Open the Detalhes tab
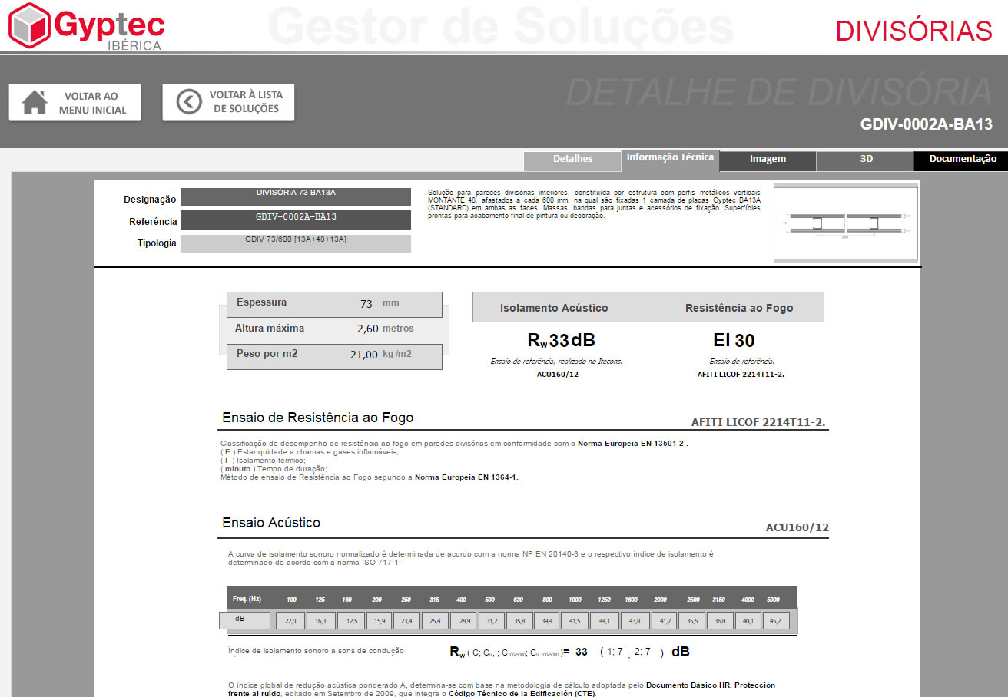This screenshot has width=1008, height=697. (x=572, y=159)
